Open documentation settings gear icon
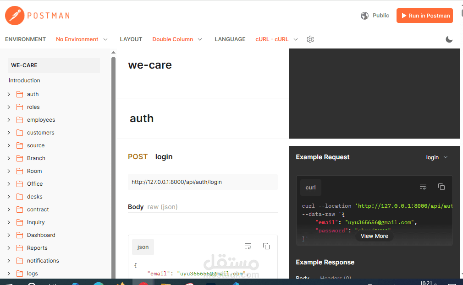The width and height of the screenshot is (463, 285). pyautogui.click(x=310, y=39)
